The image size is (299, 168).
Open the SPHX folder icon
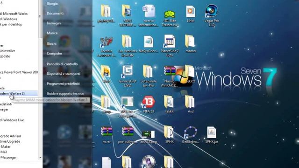[x=169, y=132]
